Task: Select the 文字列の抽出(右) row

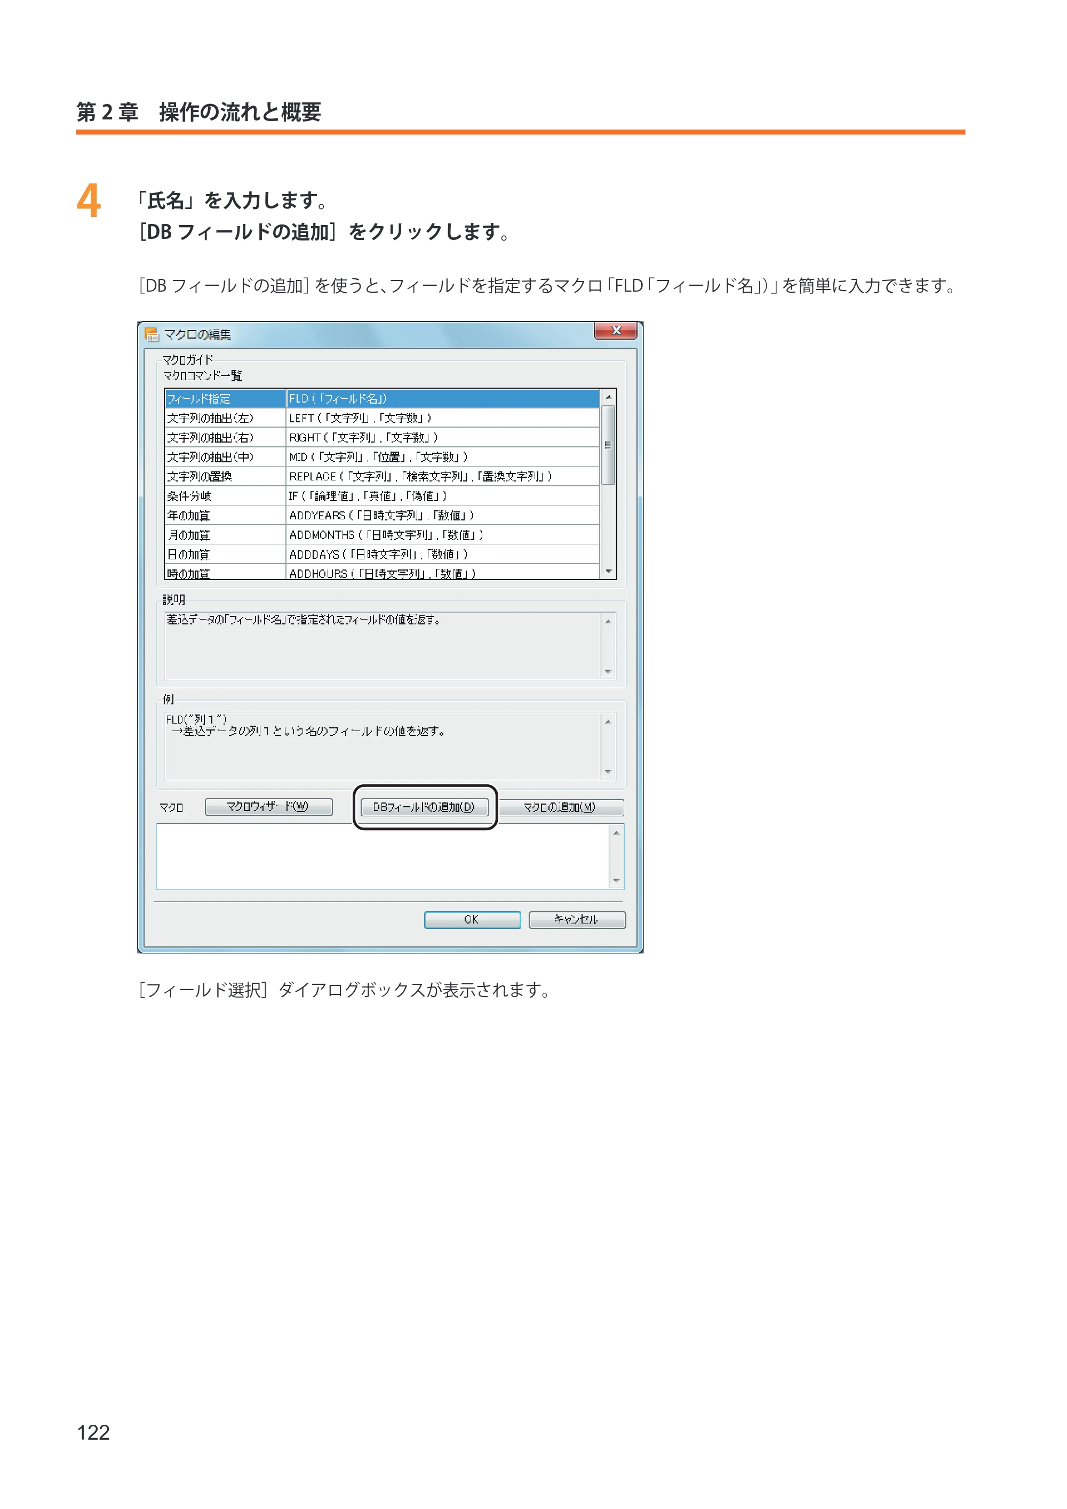Action: (382, 438)
